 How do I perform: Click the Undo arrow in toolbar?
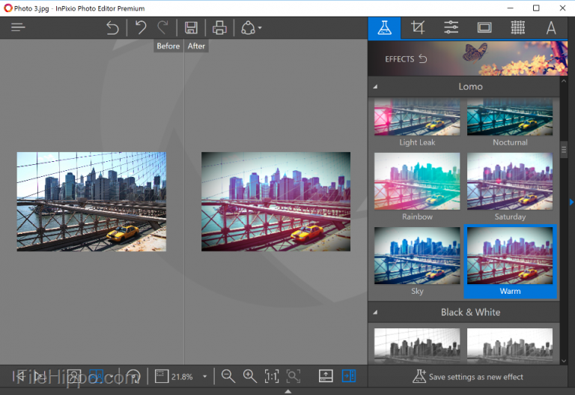click(141, 28)
